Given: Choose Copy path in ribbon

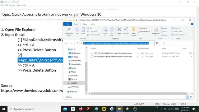Looking at the screenshot, I should tap(92, 31).
